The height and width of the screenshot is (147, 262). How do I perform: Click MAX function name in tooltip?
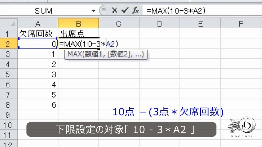75,54
